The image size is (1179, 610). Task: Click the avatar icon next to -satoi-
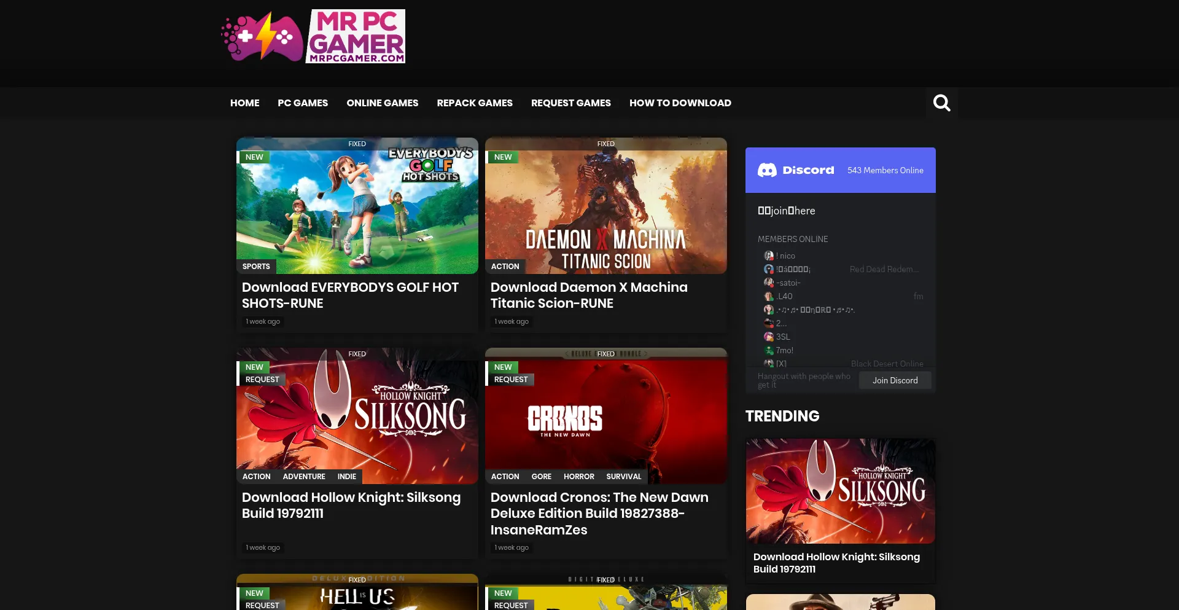(x=769, y=283)
